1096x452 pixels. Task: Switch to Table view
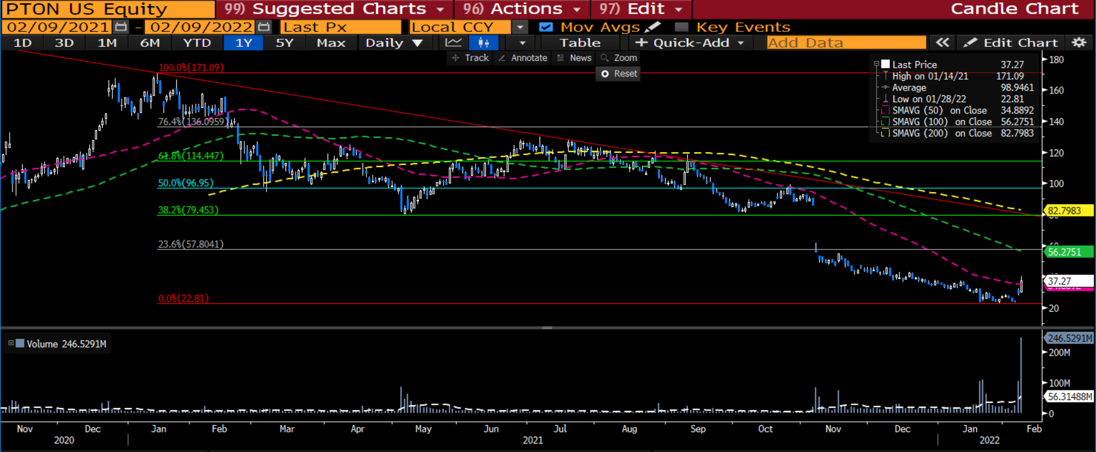point(580,43)
